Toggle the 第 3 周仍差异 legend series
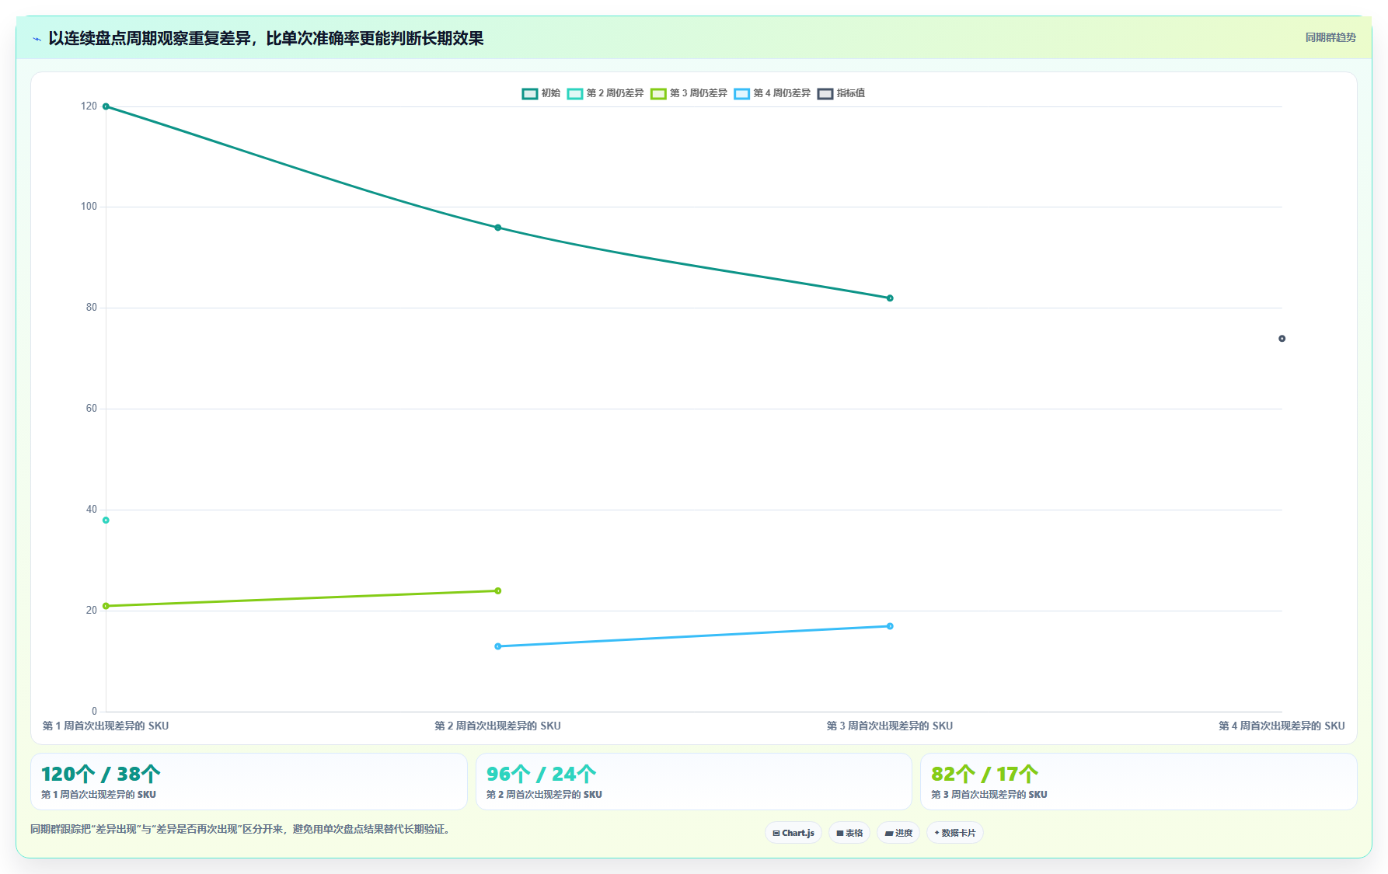Screen dimensions: 1388x874 (x=689, y=93)
